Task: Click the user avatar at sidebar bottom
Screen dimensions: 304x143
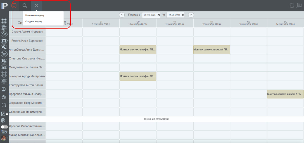Action: [x=4, y=138]
